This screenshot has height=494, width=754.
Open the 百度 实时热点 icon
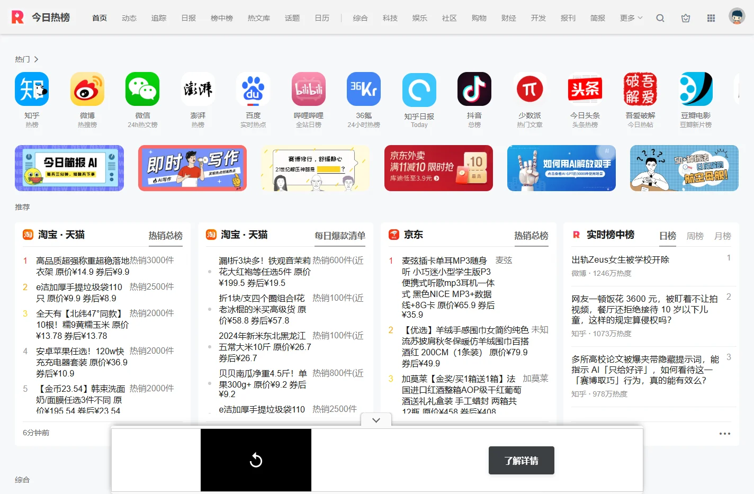[253, 89]
